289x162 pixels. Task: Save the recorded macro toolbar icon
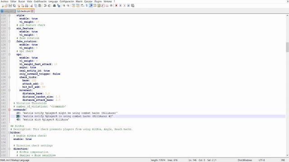click(133, 6)
